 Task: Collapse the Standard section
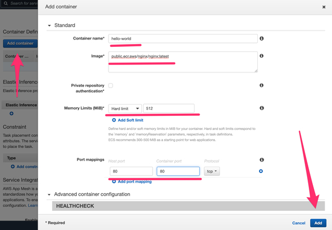tap(49, 25)
